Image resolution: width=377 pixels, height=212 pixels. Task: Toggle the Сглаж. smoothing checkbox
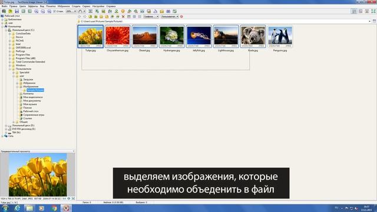[55, 11]
